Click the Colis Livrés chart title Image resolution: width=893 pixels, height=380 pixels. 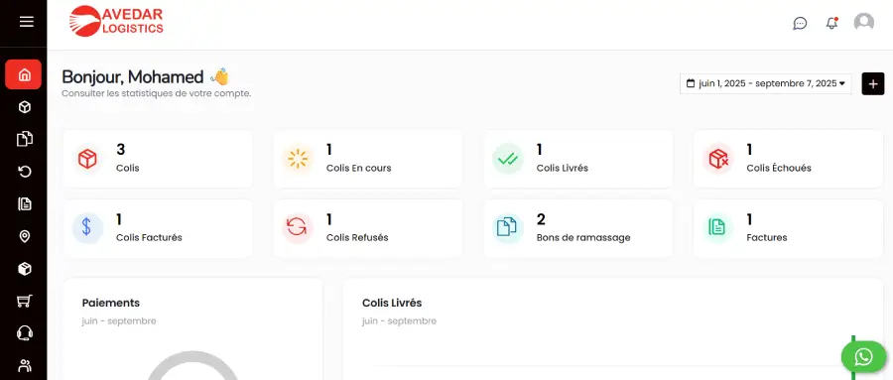pyautogui.click(x=392, y=303)
